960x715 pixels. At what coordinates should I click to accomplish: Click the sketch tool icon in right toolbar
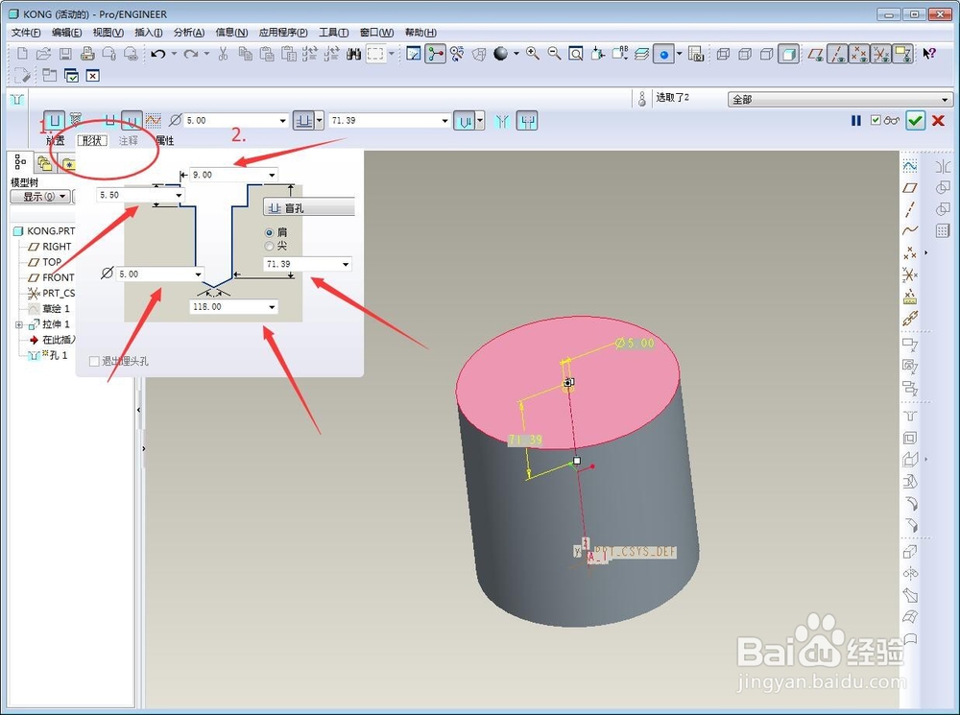(910, 166)
